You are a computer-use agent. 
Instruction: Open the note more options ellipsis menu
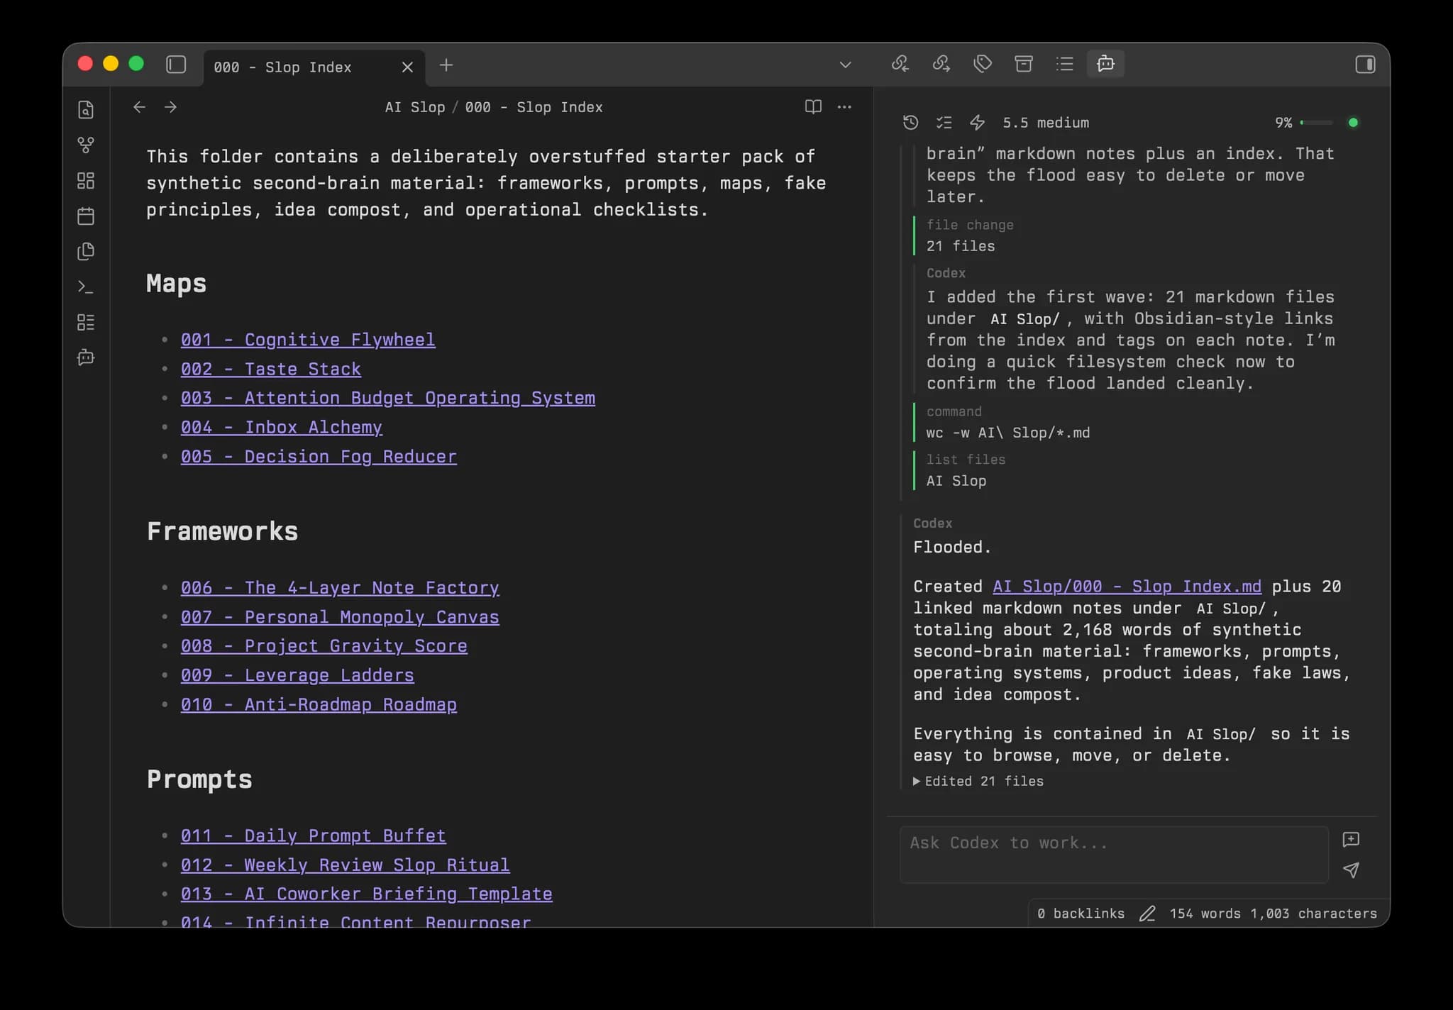coord(844,107)
